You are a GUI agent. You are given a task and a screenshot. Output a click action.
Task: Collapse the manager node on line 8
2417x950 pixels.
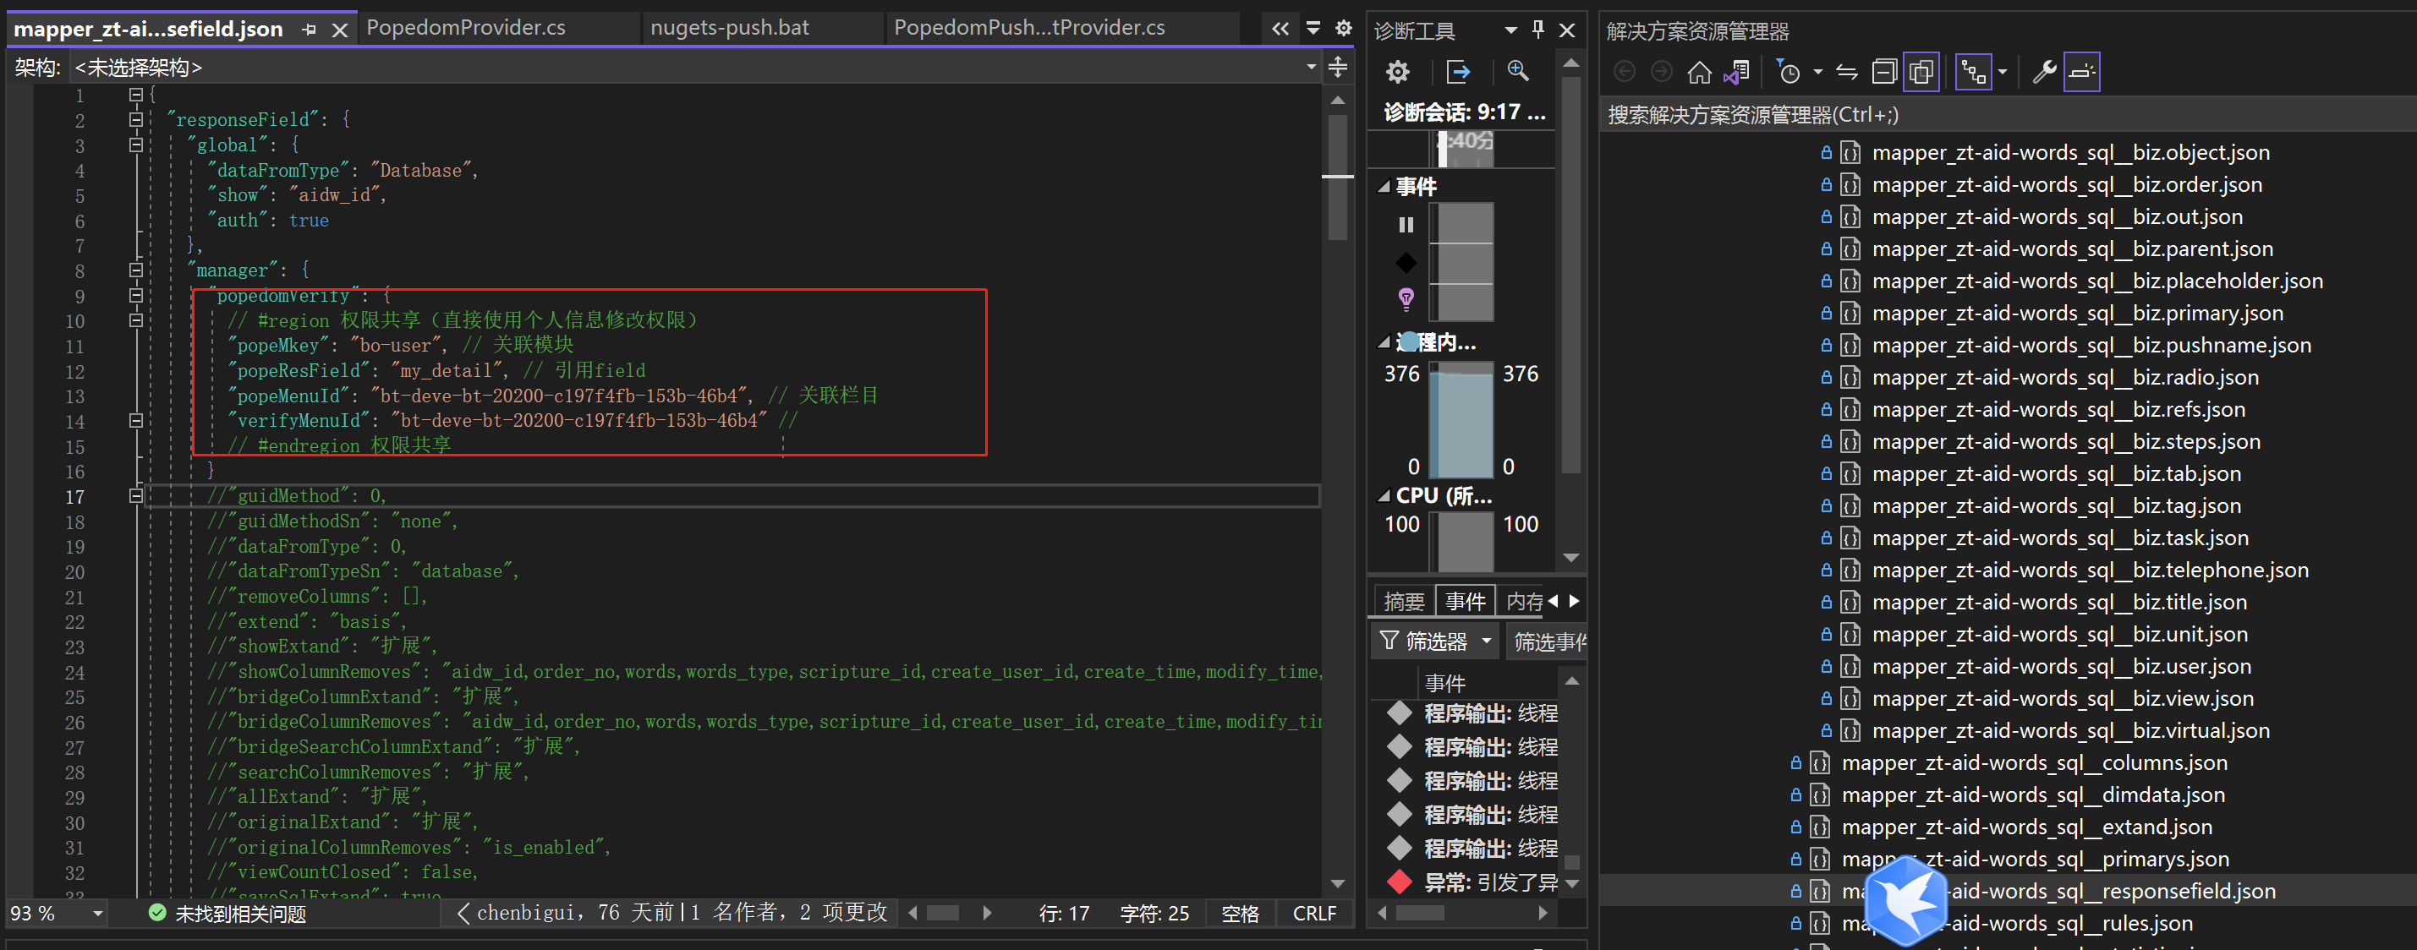[136, 270]
